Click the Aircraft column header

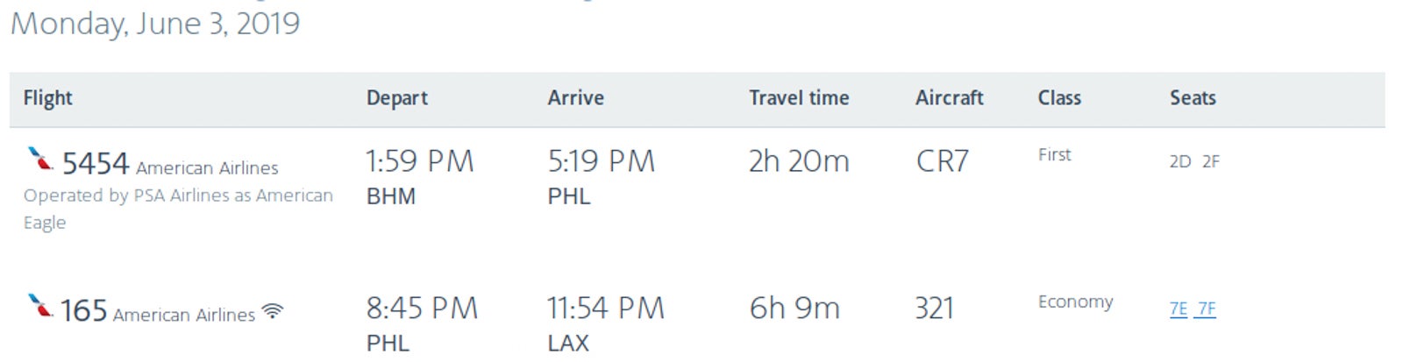(950, 98)
